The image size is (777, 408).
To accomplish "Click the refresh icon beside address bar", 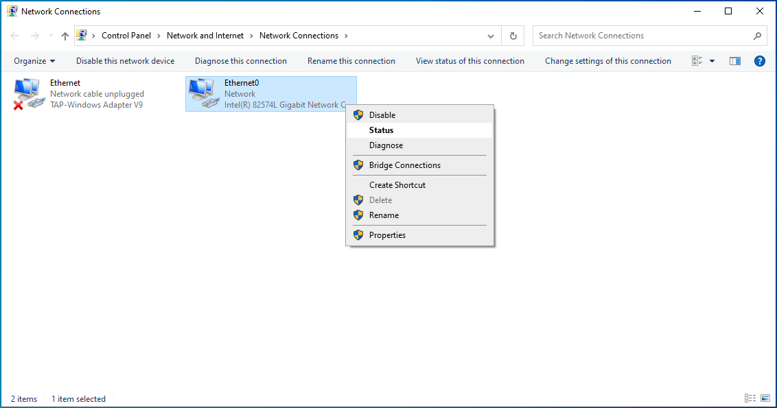I will point(513,36).
